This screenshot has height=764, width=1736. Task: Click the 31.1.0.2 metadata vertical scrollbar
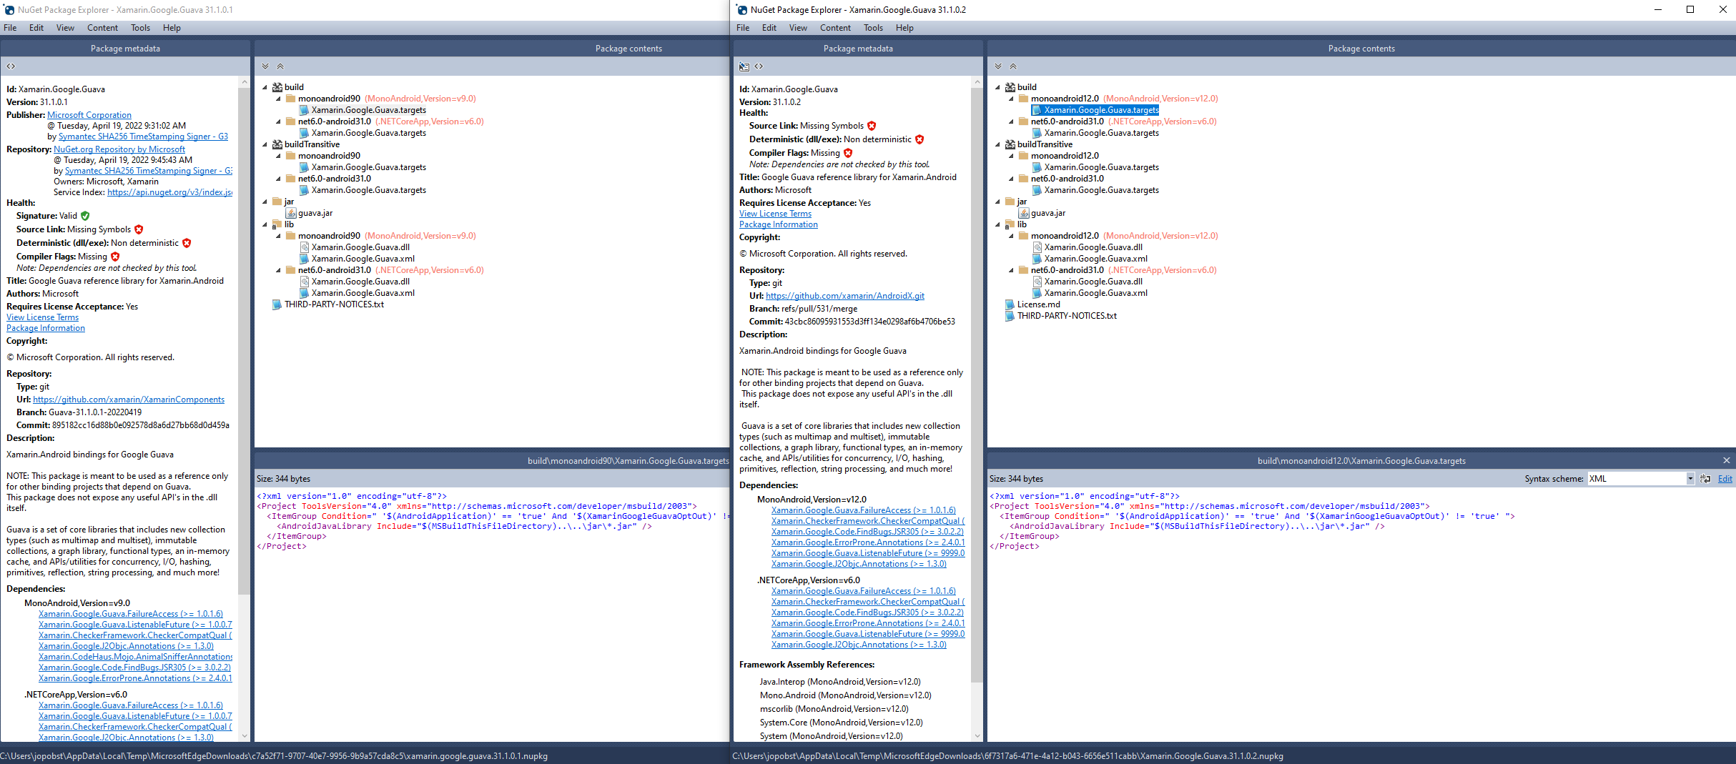click(x=977, y=386)
